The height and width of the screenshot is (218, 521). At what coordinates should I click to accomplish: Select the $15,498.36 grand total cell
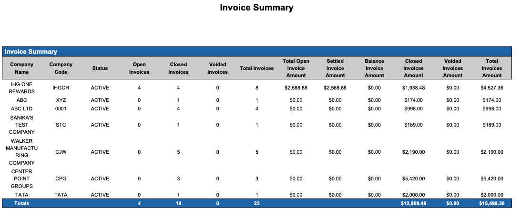pos(491,203)
